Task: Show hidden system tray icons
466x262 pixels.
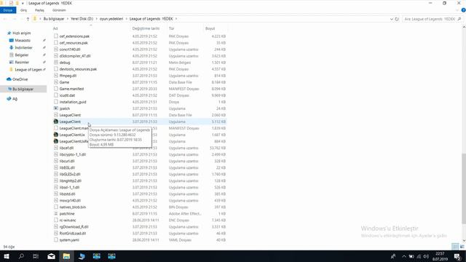Action: click(404, 256)
